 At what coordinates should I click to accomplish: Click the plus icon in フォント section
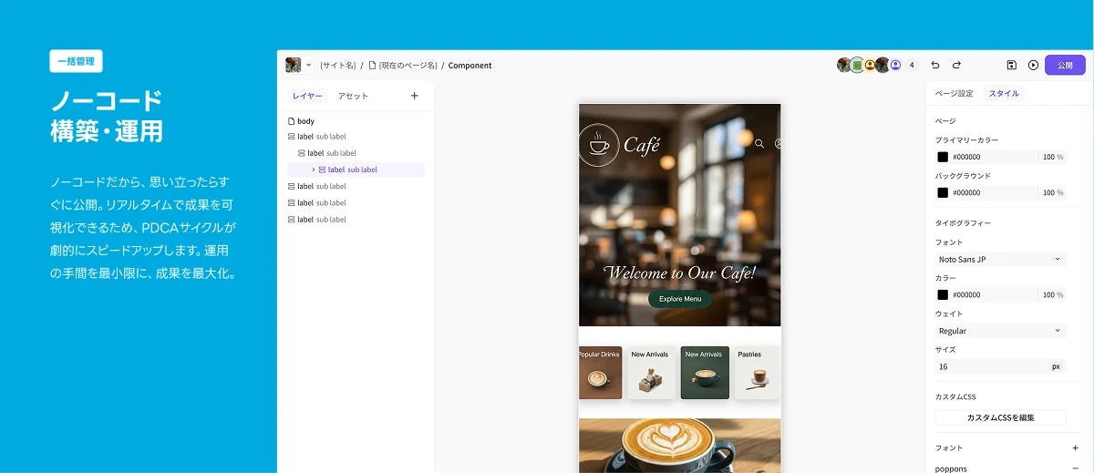1075,448
